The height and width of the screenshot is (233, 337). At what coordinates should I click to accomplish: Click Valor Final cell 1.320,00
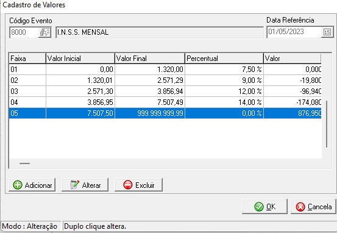[x=150, y=70]
